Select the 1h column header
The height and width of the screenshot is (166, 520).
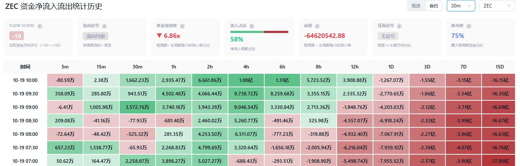point(174,67)
